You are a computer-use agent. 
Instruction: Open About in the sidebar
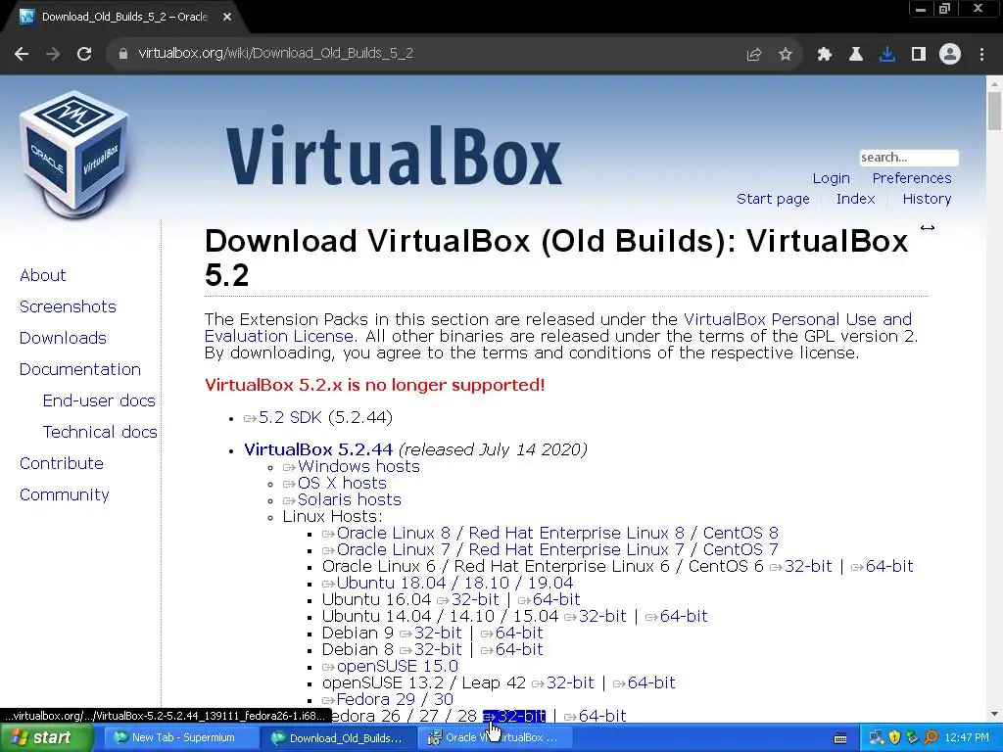43,275
